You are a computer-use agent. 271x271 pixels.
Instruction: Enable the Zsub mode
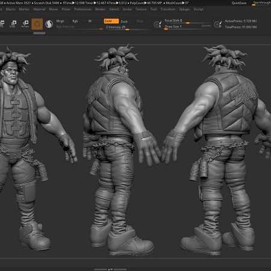tap(124, 21)
